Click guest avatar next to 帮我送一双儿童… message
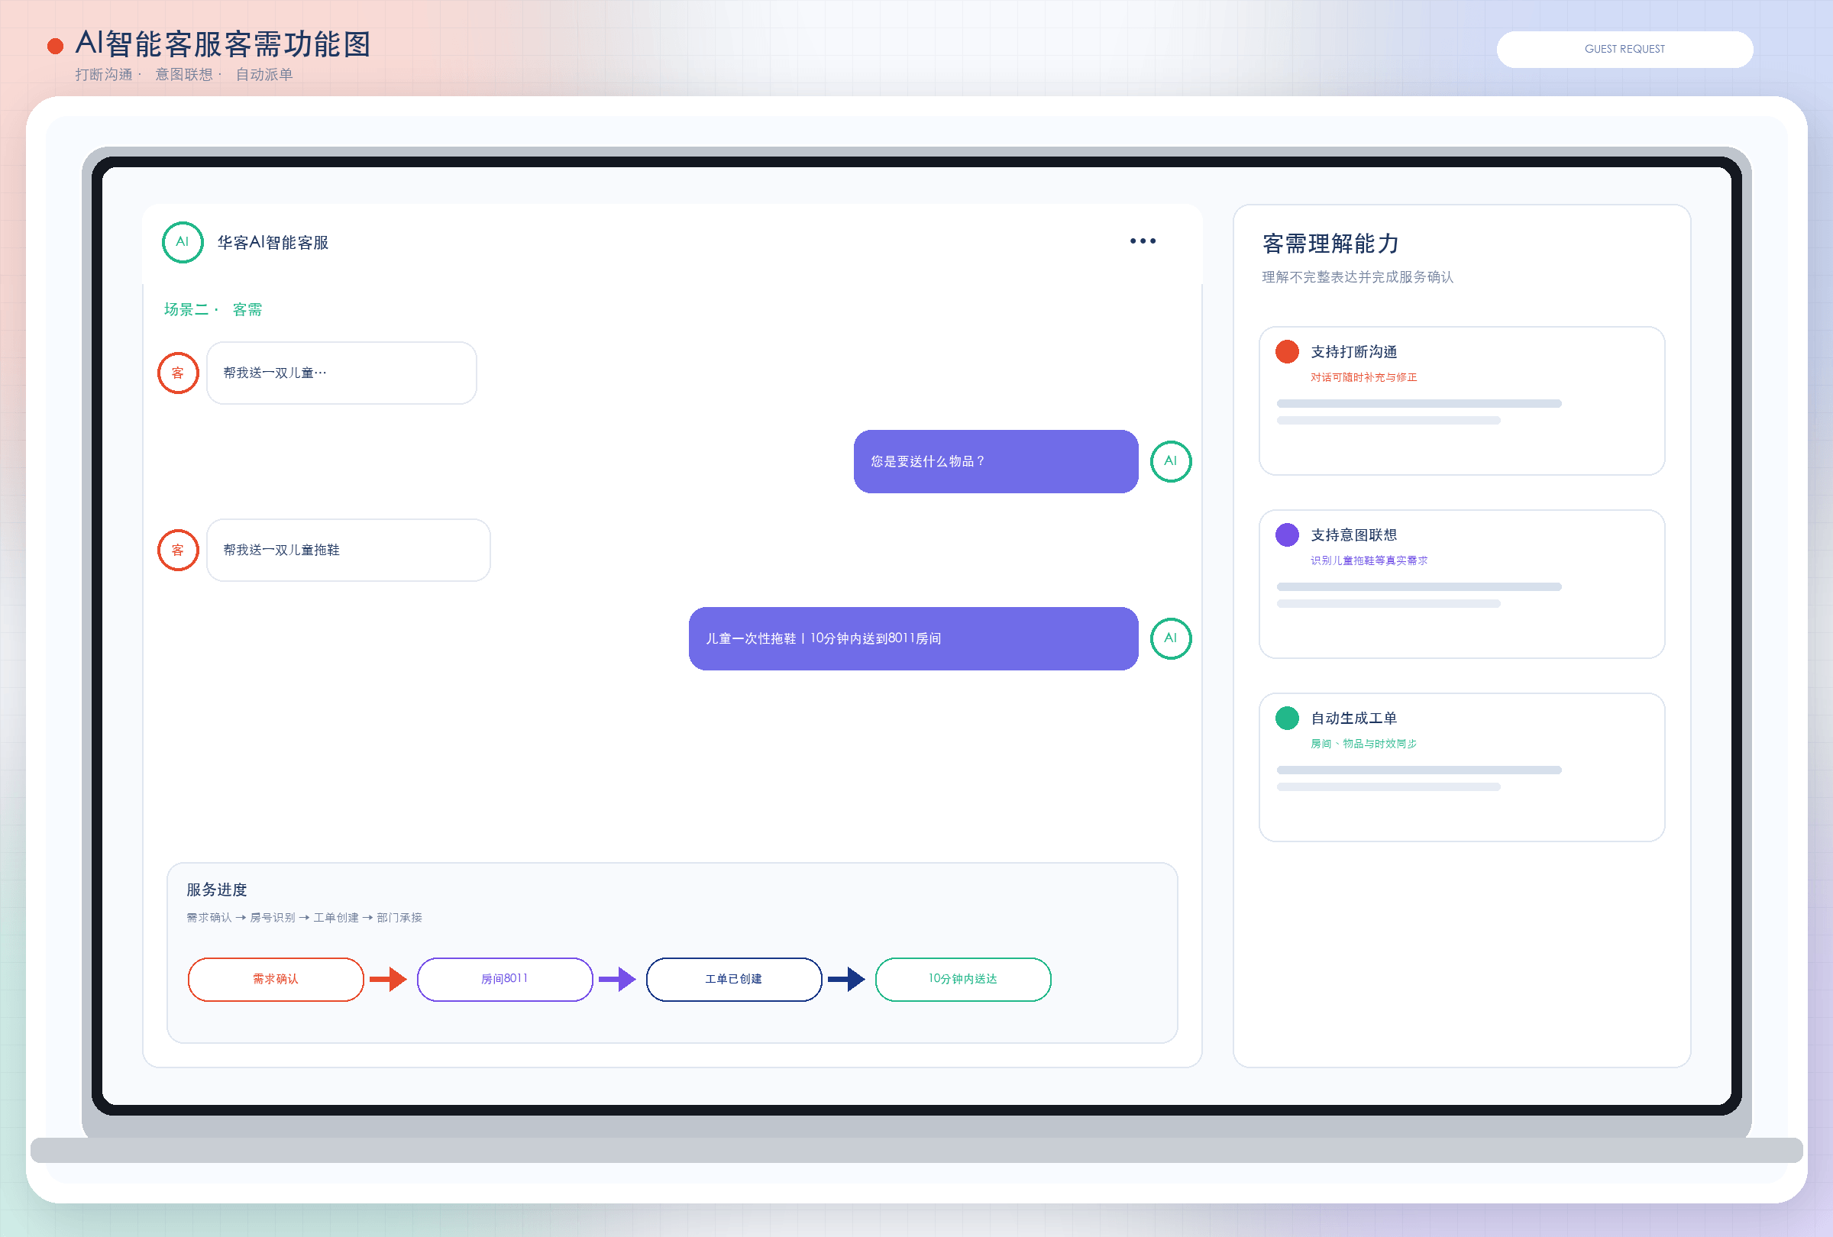Screen dimensions: 1833x1237 pos(178,373)
